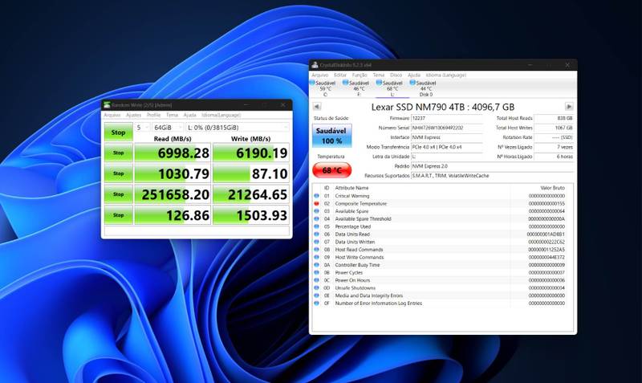Click the health orb icon of drive C:
Screen dimensions: 642x383
coord(312,83)
